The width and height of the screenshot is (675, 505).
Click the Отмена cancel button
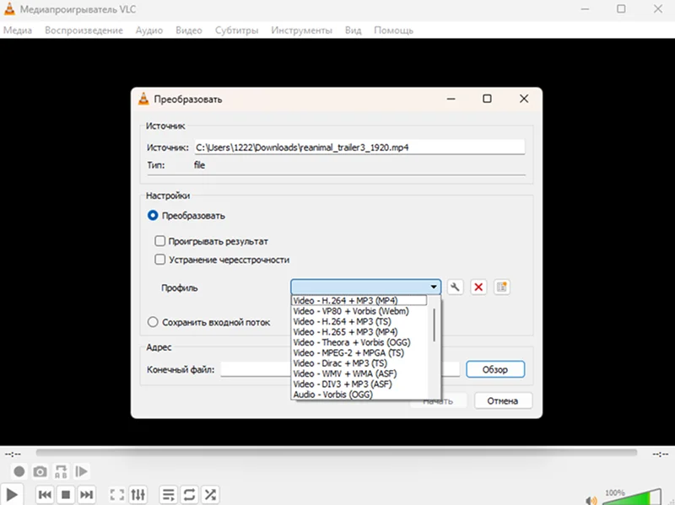503,401
